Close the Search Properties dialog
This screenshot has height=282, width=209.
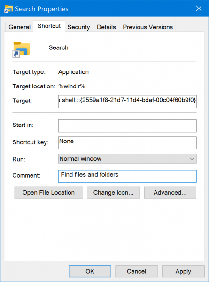(199, 8)
